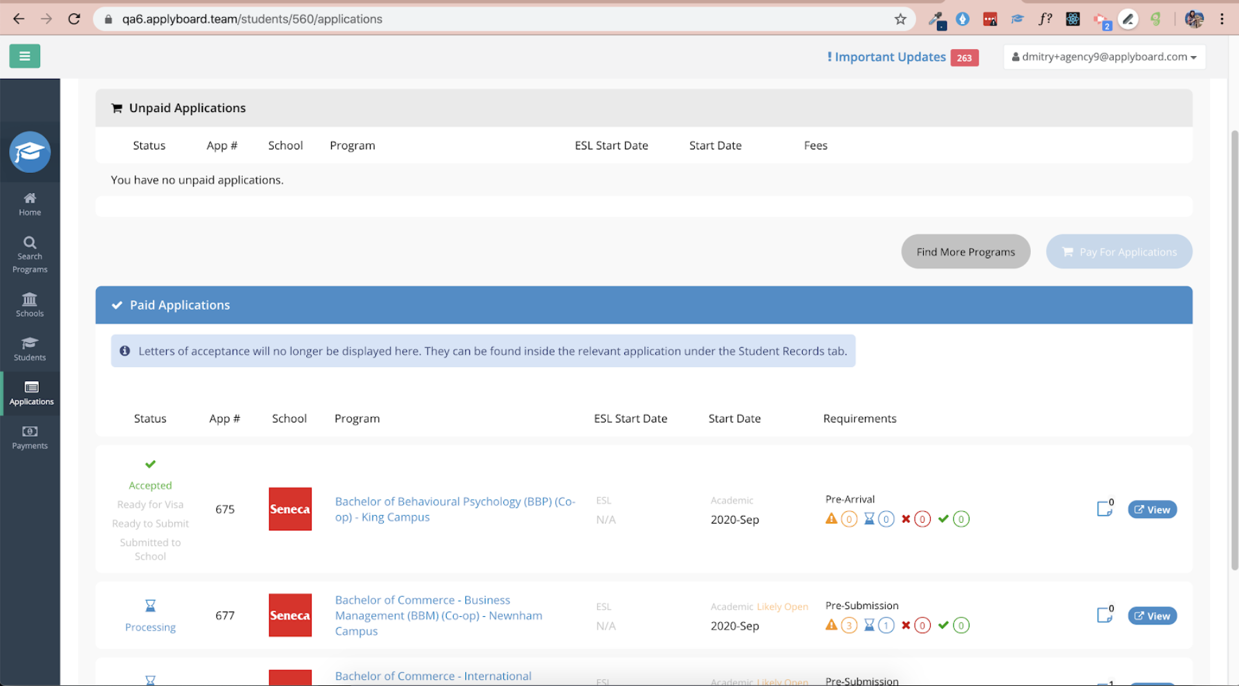Viewport: 1239px width, 686px height.
Task: Open Bachelor of Commerce International program link
Action: coord(434,676)
